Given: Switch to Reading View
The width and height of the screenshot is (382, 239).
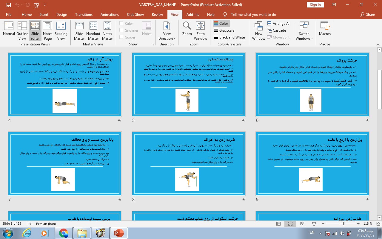Looking at the screenshot, I should [61, 30].
